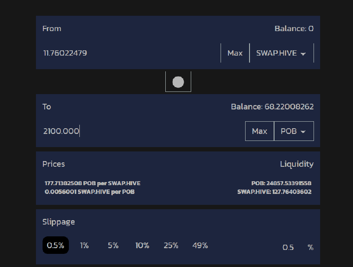Viewport: 353px width, 267px height.
Task: Click the To amount field 2100.000
Action: click(x=143, y=131)
